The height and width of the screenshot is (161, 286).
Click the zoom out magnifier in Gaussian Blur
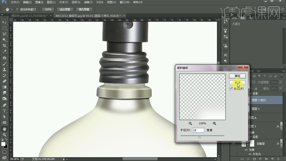[190, 123]
